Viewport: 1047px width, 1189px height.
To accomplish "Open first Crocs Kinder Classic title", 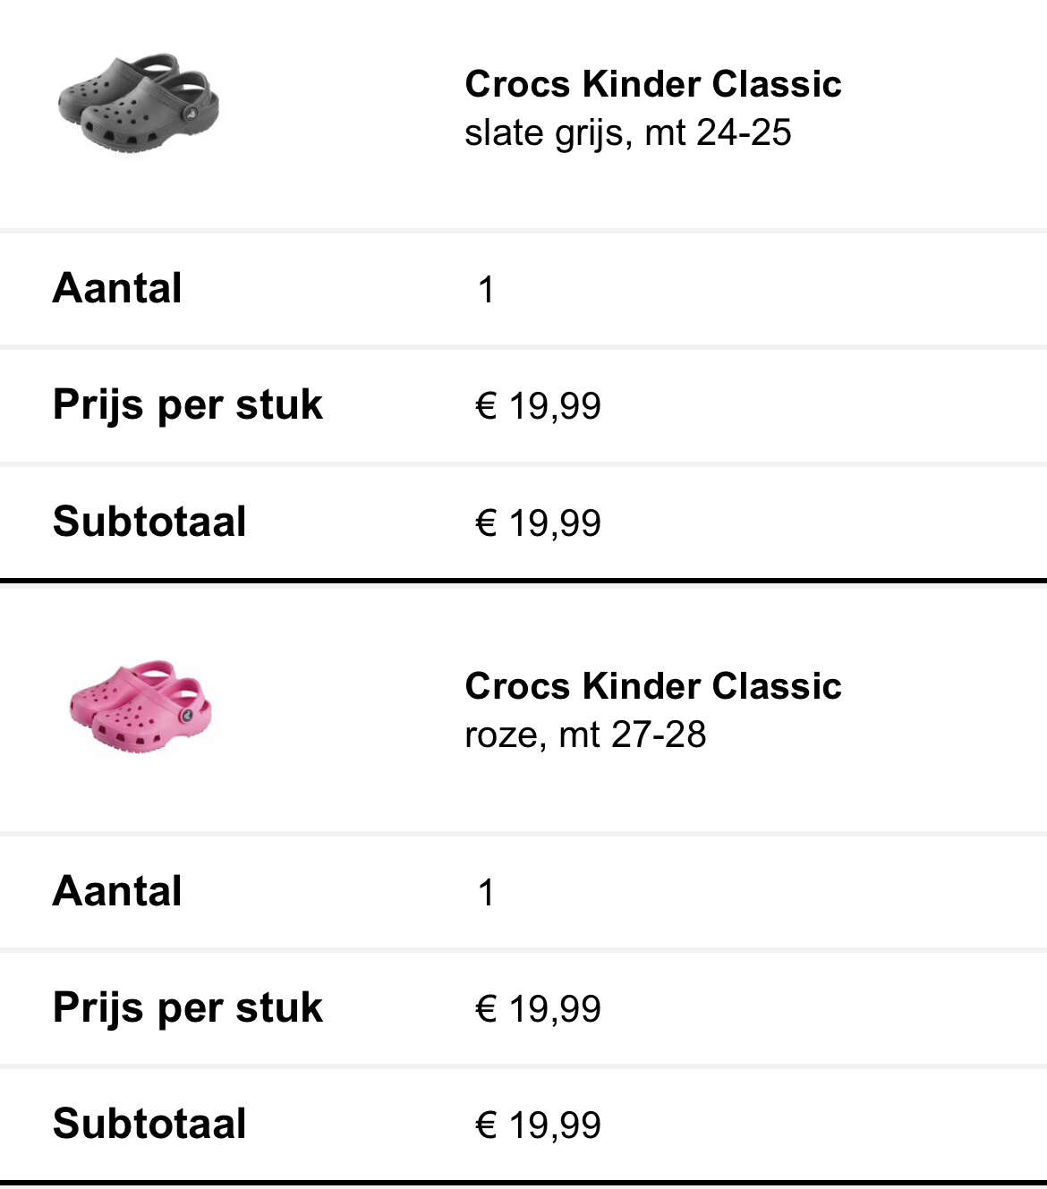I will 653,84.
